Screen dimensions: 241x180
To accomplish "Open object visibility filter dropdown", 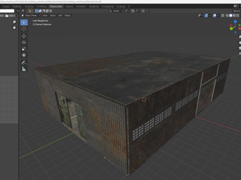I will click(x=200, y=15).
